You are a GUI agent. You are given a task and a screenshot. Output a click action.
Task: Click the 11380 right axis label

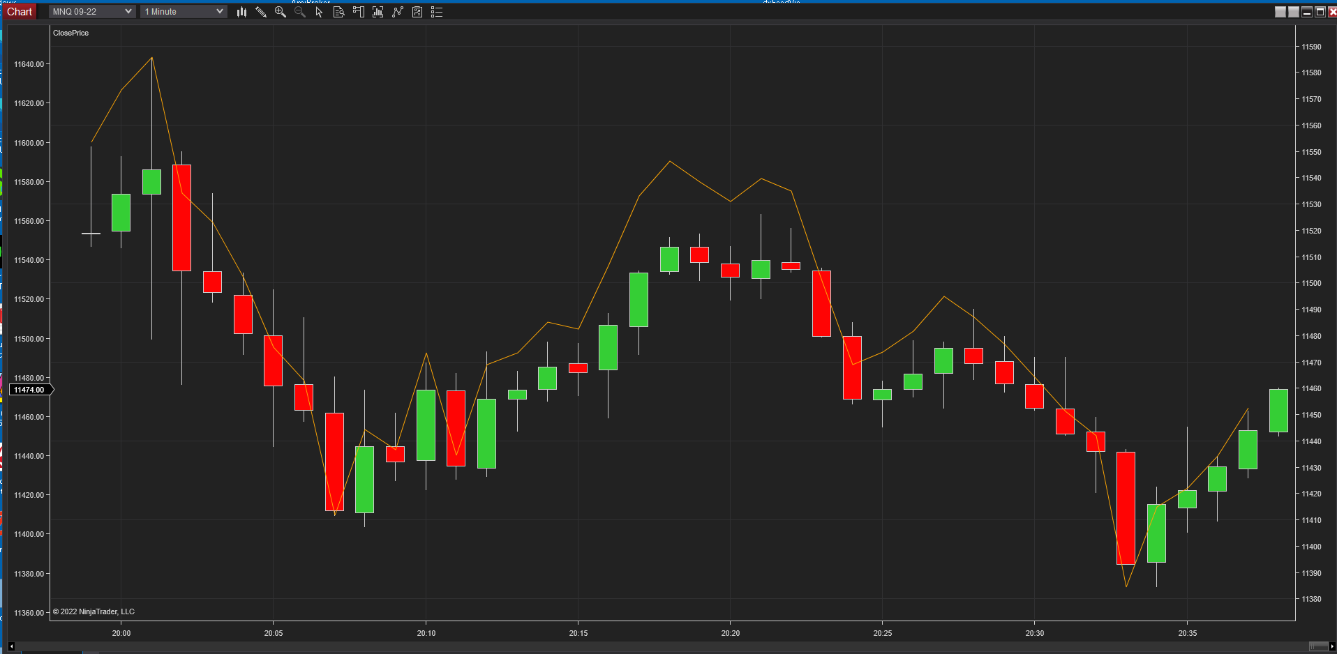[1311, 599]
